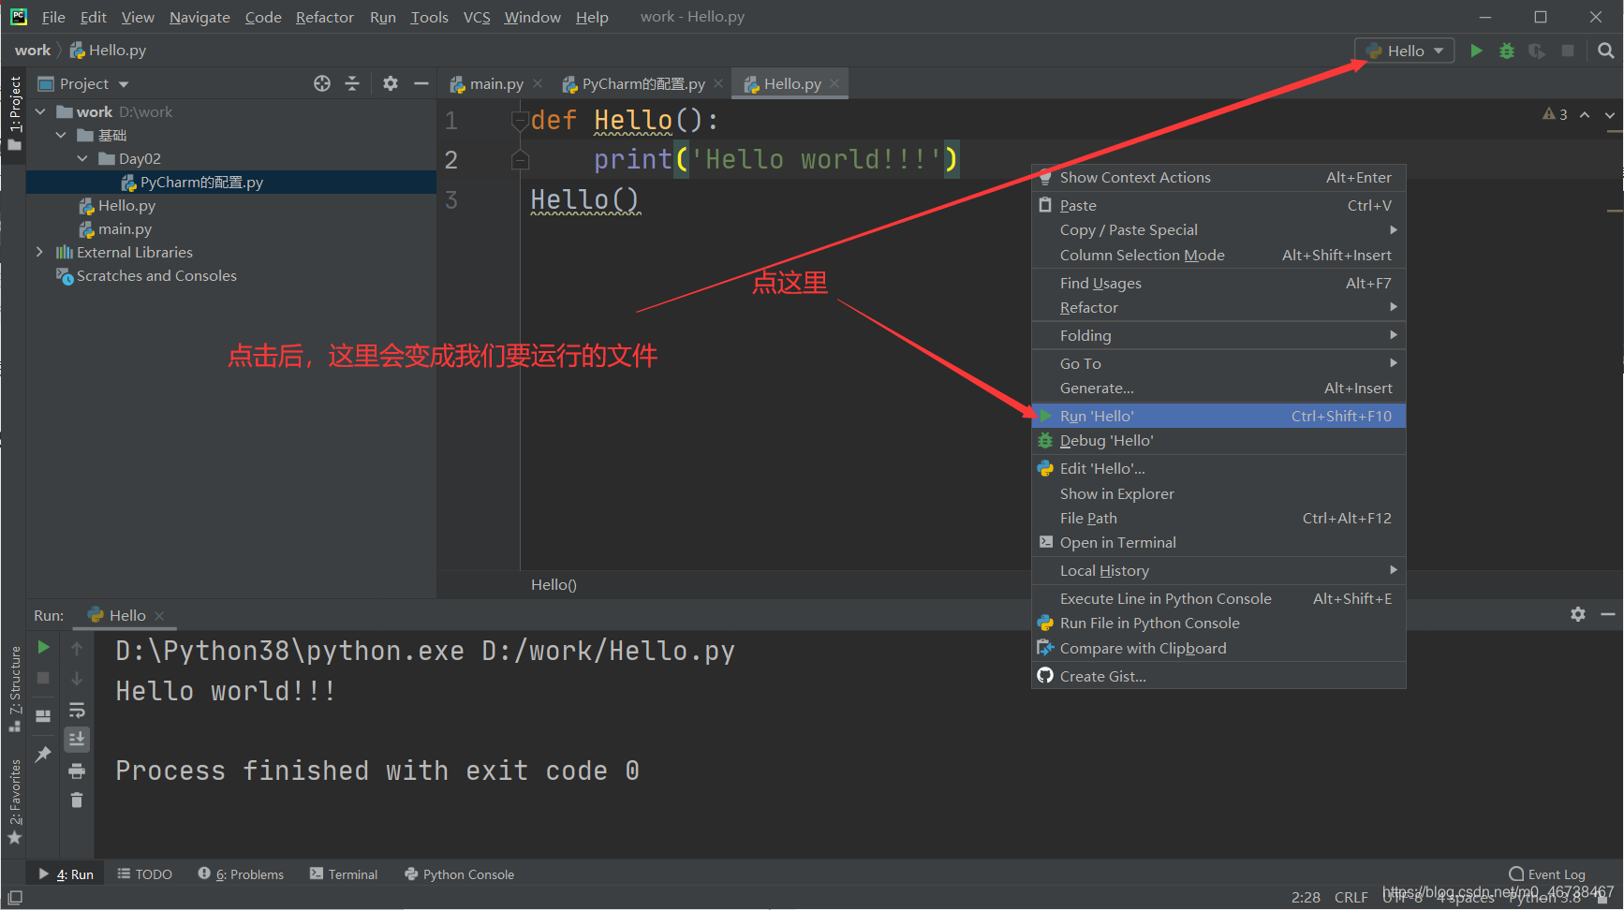Toggle the 2: Favorites side tab
The height and width of the screenshot is (910, 1624).
pos(14,801)
